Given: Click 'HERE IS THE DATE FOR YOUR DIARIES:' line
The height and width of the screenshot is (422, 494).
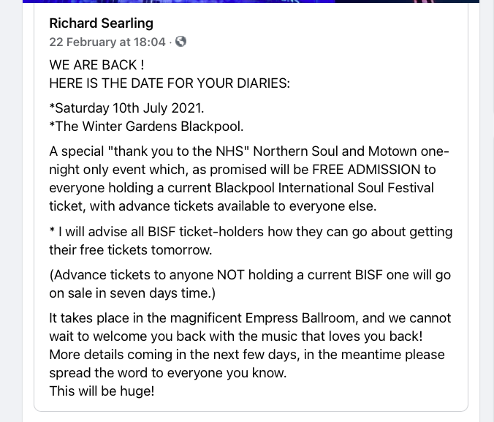Looking at the screenshot, I should [170, 83].
